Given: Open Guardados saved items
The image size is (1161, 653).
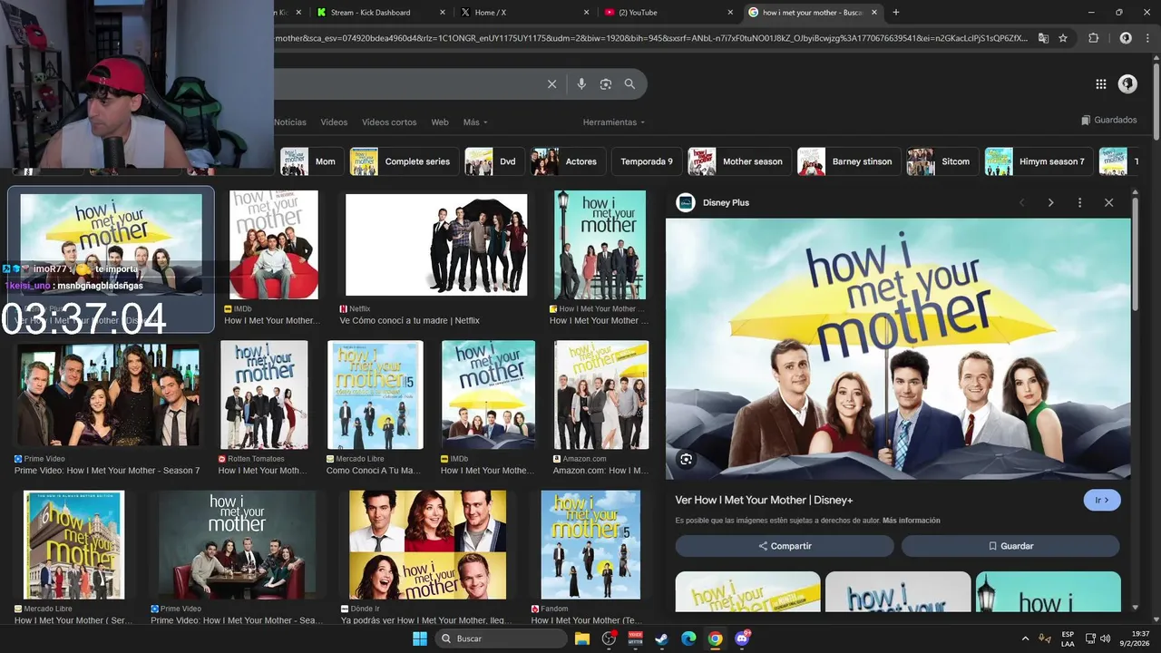Looking at the screenshot, I should pos(1108,120).
